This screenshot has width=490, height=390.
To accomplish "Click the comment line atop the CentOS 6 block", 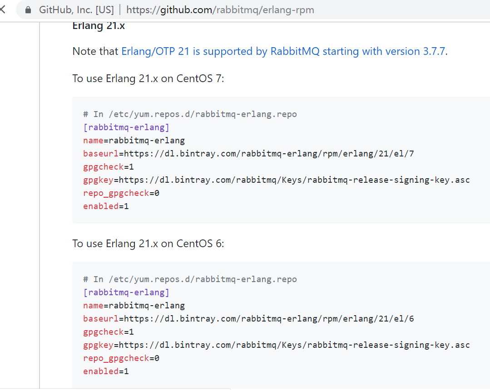I will click(190, 279).
